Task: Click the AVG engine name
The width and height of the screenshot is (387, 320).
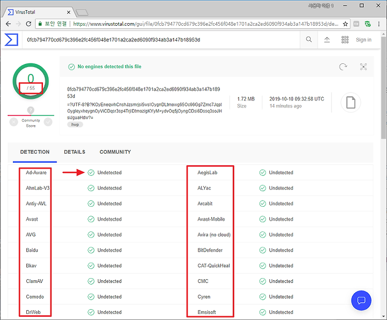Action: 31,235
